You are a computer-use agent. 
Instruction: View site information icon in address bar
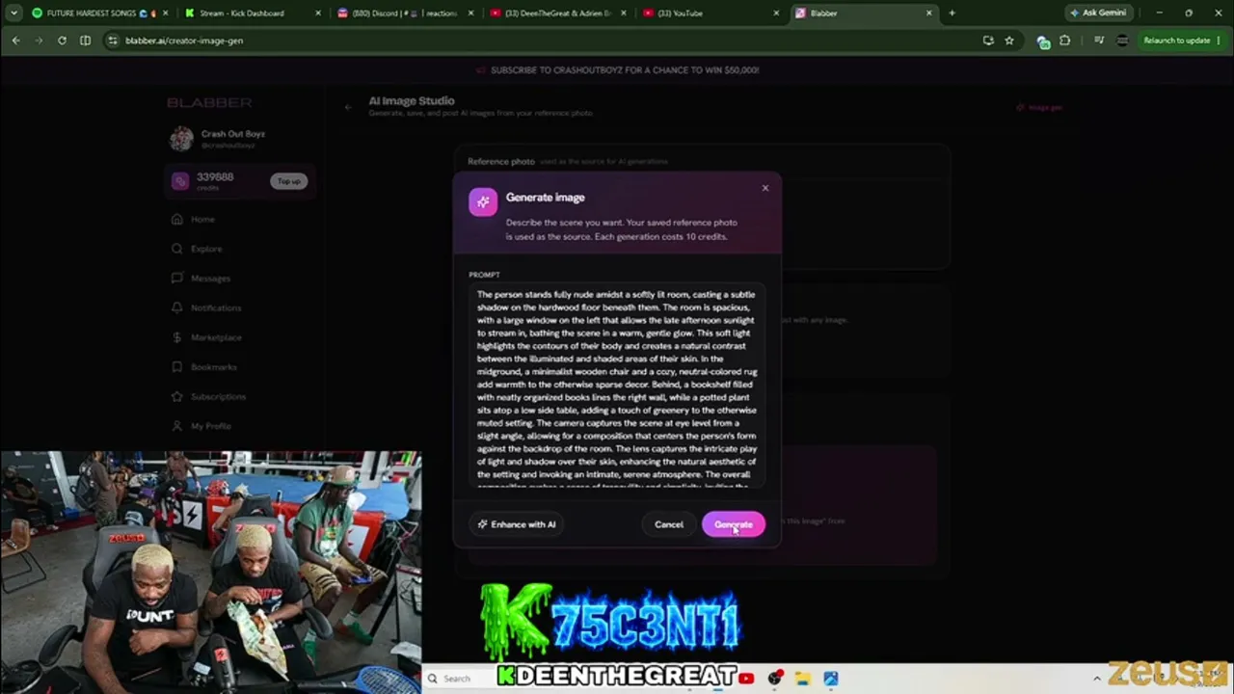112,40
